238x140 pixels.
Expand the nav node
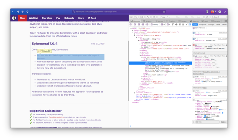point(135,34)
